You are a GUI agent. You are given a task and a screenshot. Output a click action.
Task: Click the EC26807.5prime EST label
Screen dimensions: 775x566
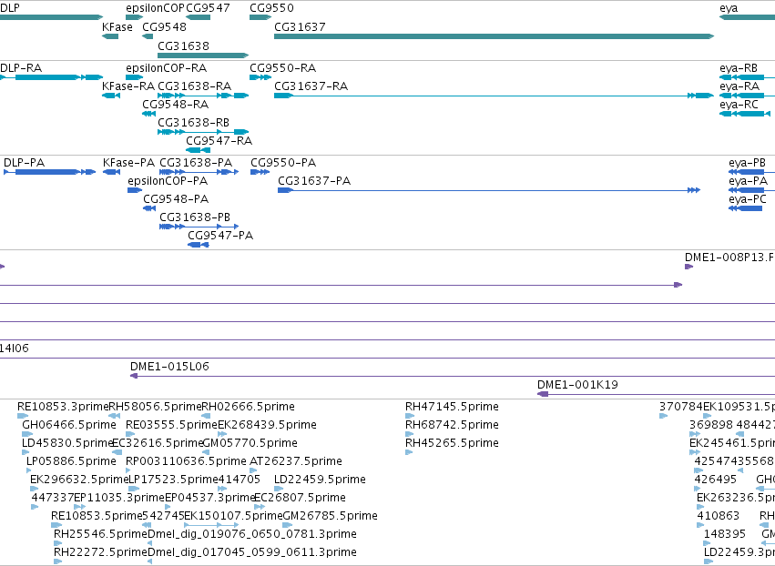[x=300, y=498]
